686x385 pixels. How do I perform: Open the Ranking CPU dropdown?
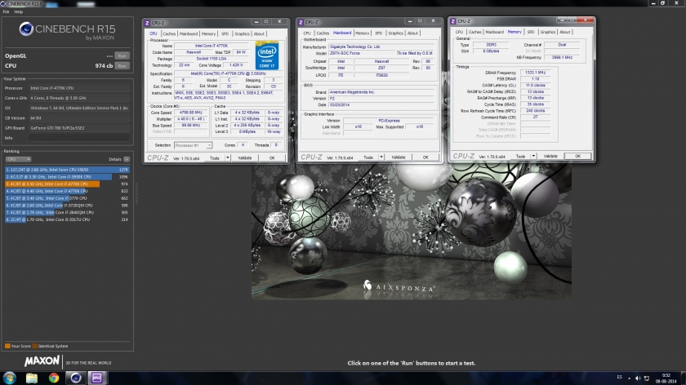click(x=18, y=159)
